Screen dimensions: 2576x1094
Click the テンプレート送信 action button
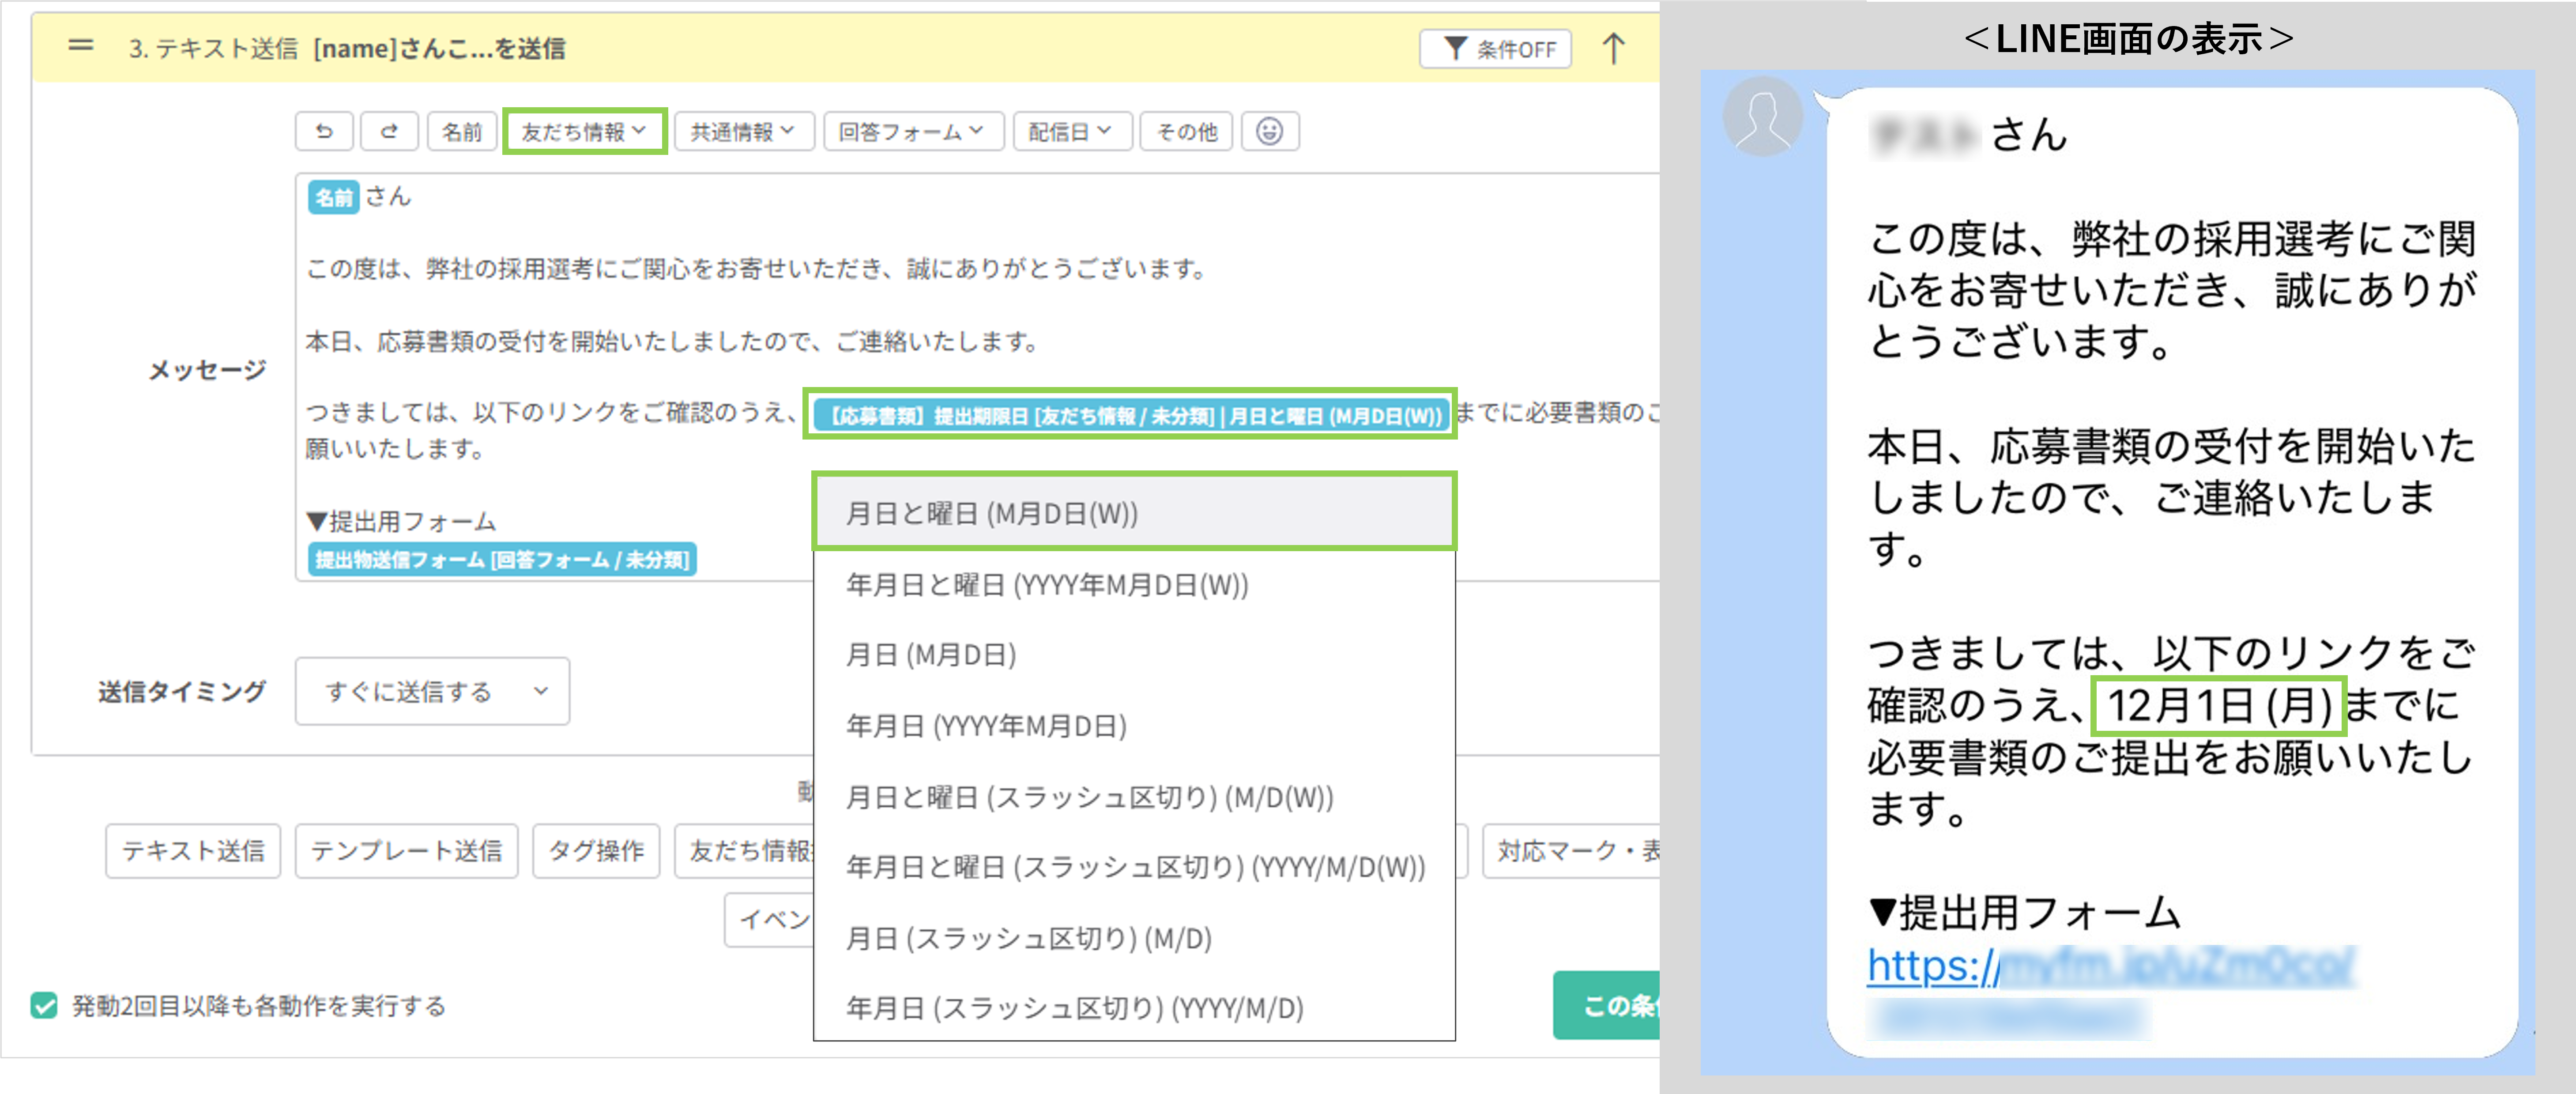pos(405,851)
